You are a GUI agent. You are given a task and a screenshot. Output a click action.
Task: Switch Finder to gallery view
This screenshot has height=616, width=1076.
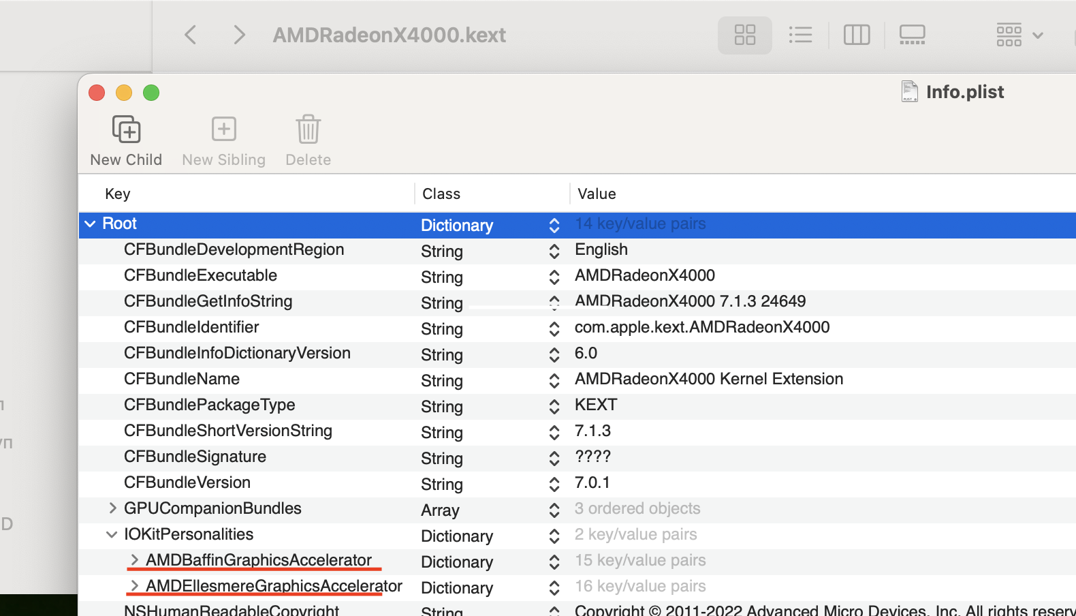[x=912, y=35]
